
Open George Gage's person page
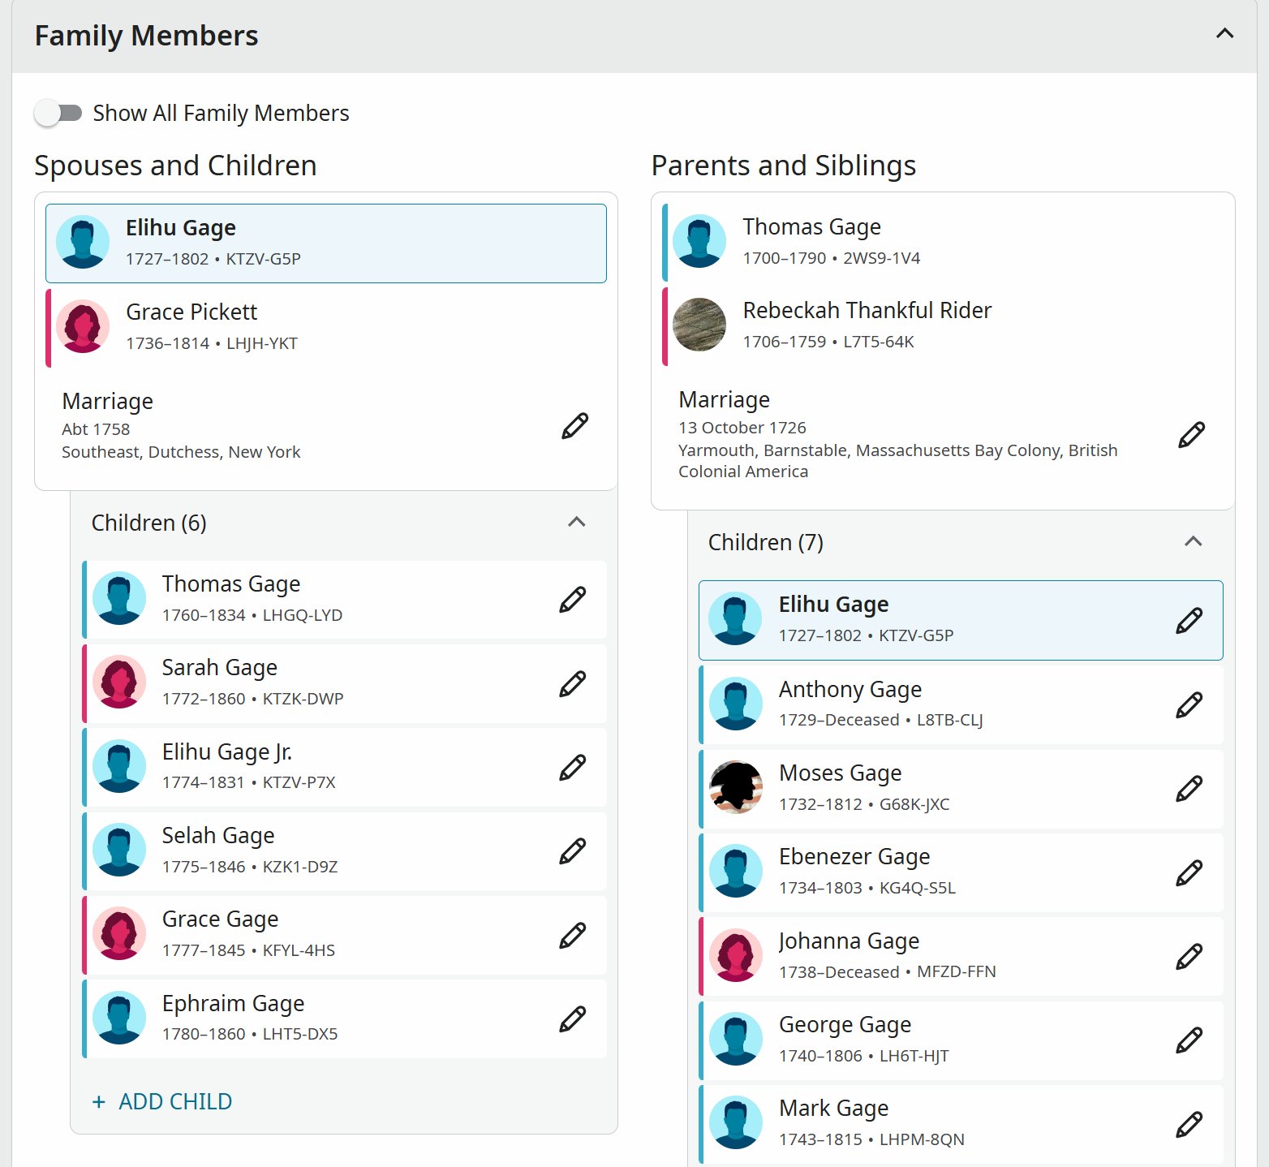click(845, 1024)
